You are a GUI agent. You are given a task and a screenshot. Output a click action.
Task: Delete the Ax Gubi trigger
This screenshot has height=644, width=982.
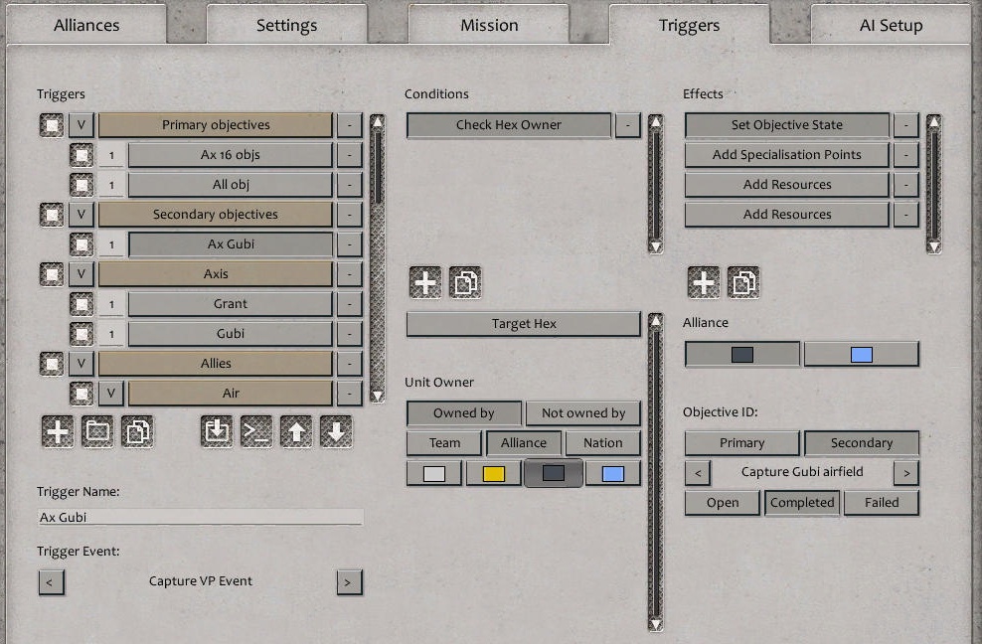350,244
